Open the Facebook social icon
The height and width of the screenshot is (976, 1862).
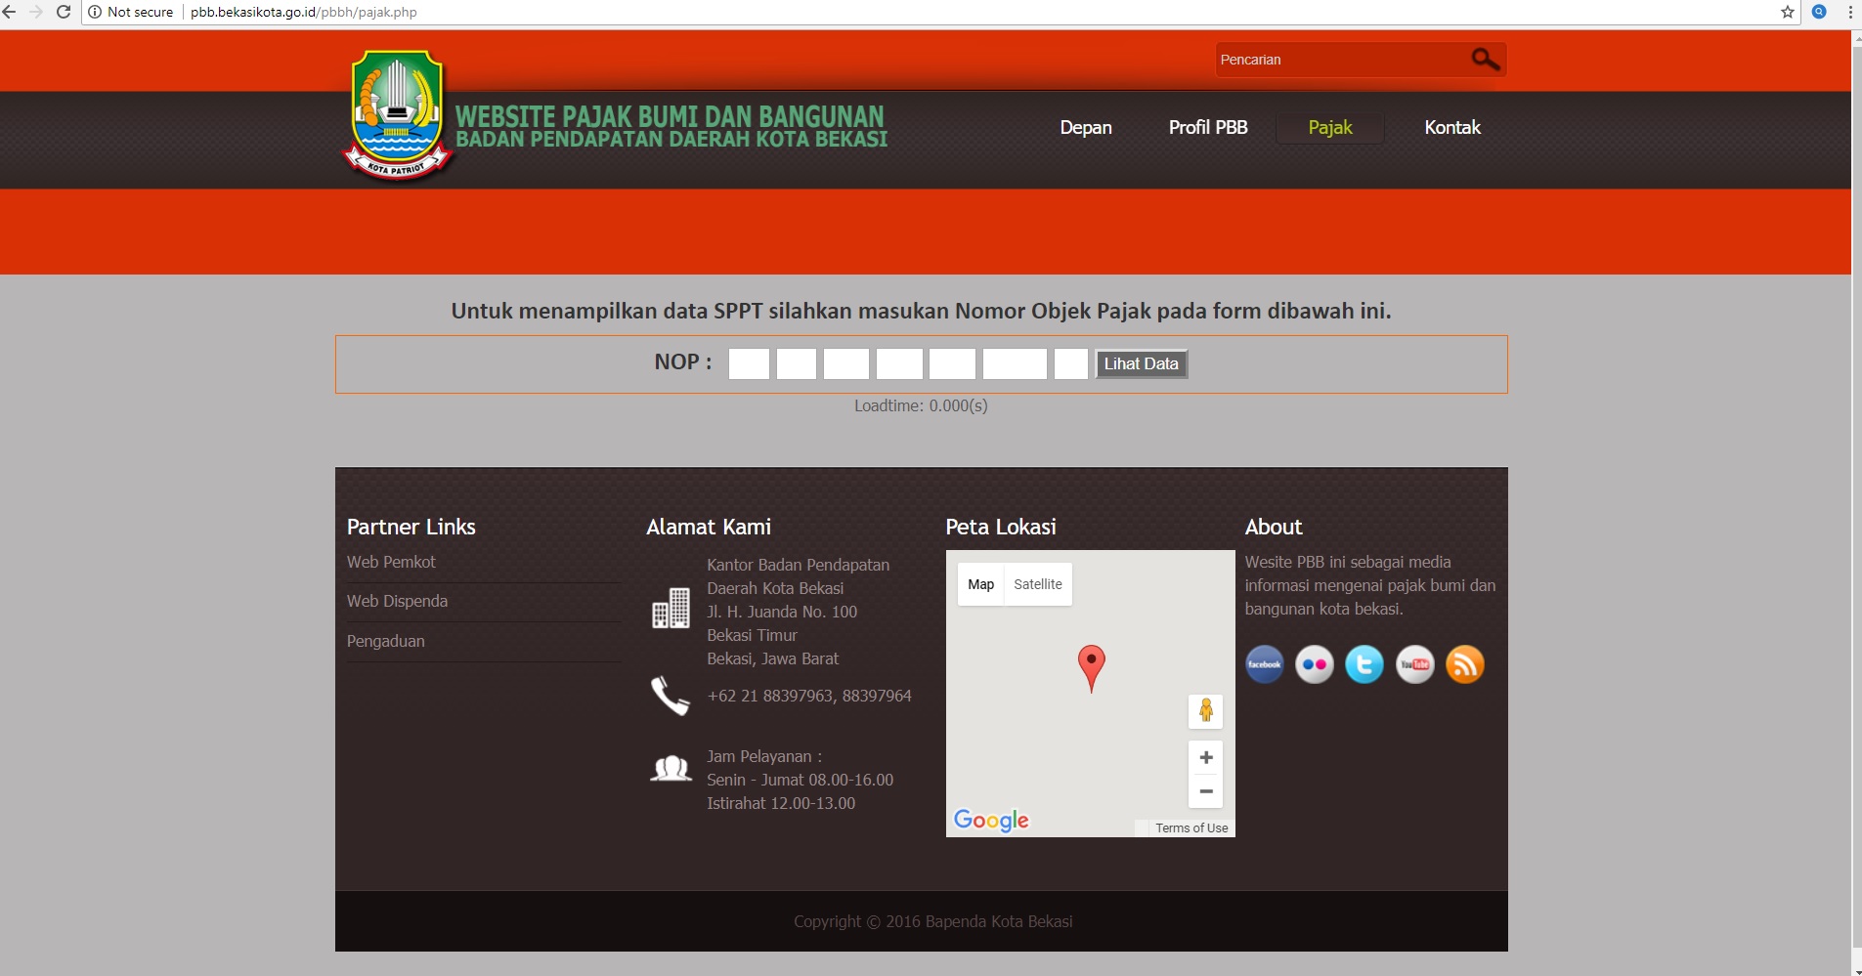click(1264, 664)
